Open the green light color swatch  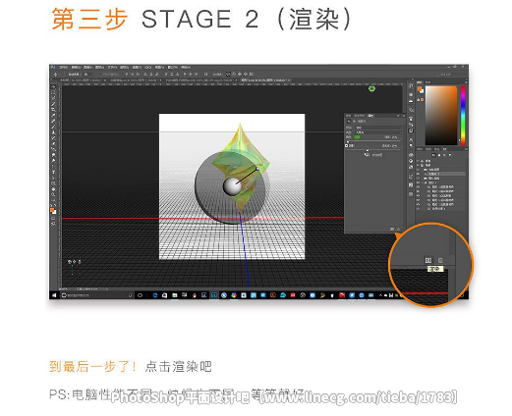pyautogui.click(x=358, y=137)
